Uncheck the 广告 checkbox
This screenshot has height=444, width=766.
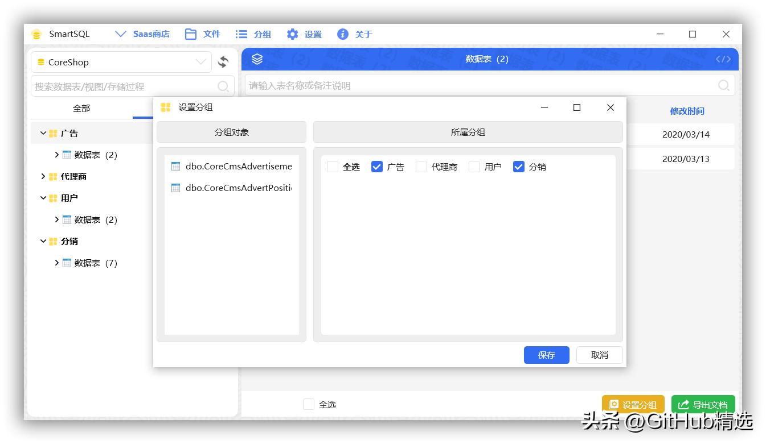pyautogui.click(x=377, y=167)
